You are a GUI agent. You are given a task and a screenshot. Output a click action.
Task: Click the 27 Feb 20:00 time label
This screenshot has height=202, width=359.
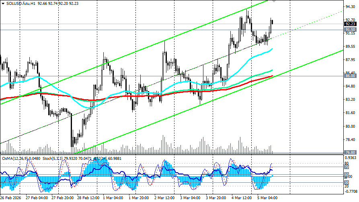pos(62,198)
